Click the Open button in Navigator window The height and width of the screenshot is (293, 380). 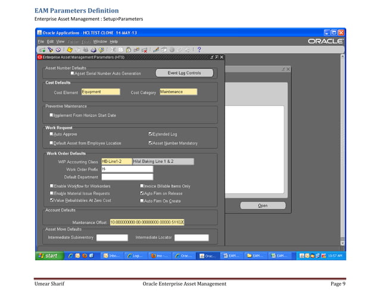263,206
